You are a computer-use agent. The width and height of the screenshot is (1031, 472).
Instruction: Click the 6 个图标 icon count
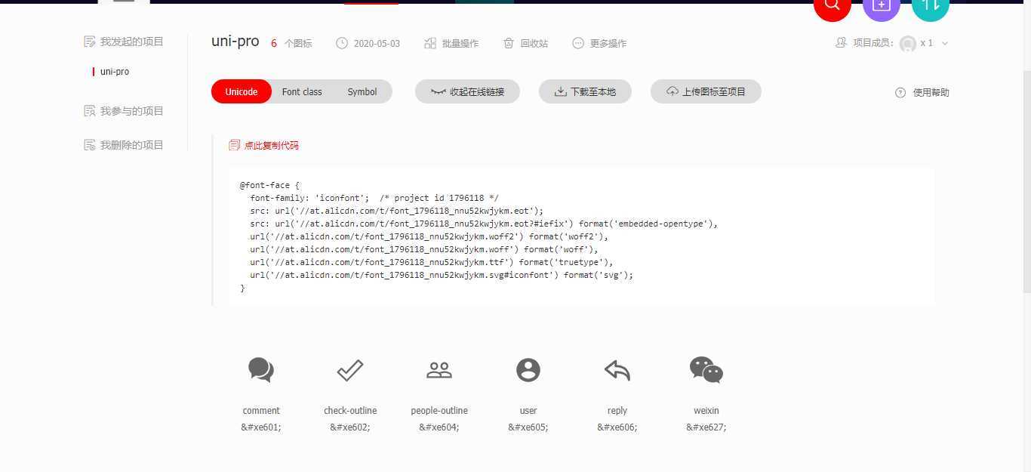291,43
